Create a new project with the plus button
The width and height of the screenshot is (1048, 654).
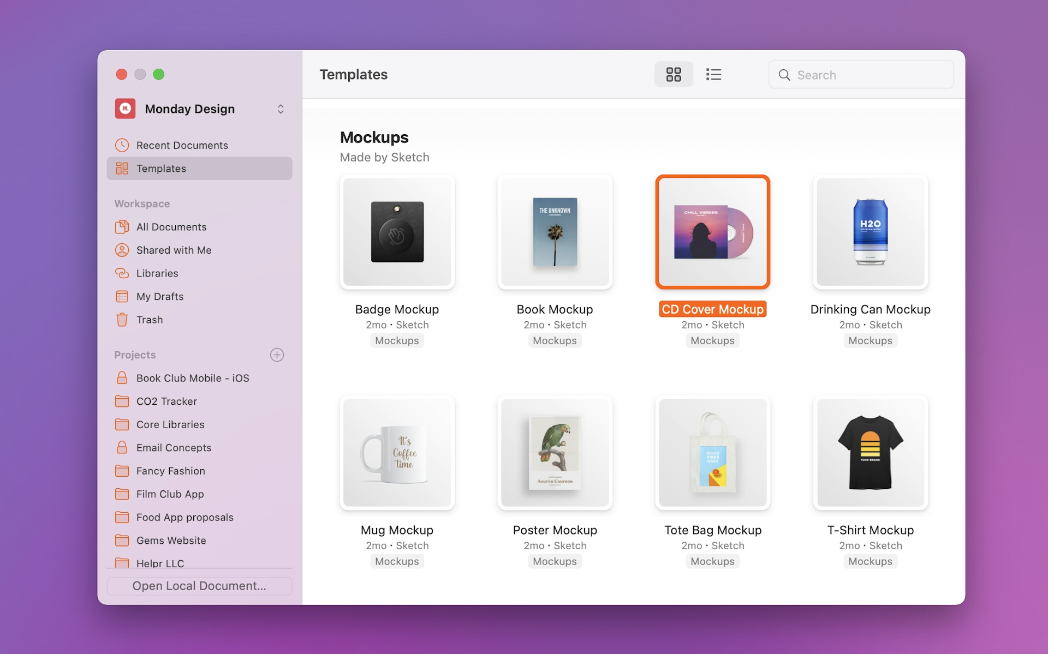click(x=277, y=355)
